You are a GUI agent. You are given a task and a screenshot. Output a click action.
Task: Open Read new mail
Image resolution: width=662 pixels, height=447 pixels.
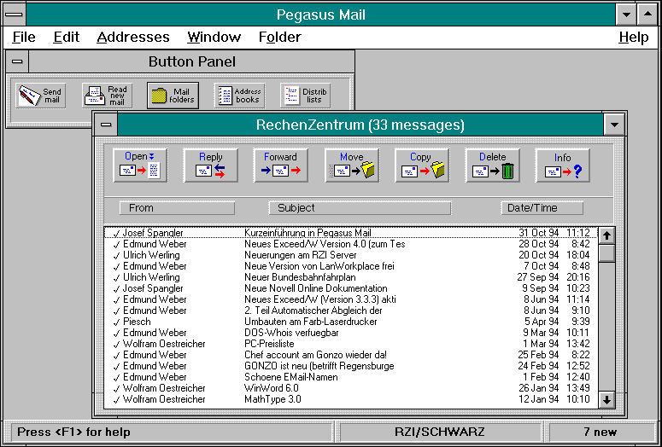pos(107,96)
